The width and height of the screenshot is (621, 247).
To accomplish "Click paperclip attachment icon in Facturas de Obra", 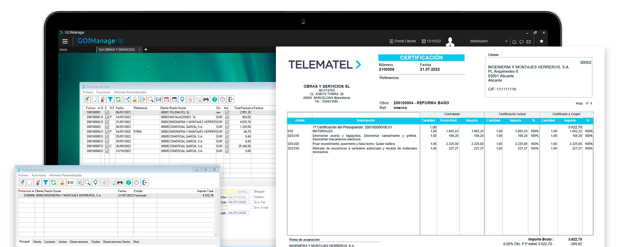I will click(x=190, y=99).
